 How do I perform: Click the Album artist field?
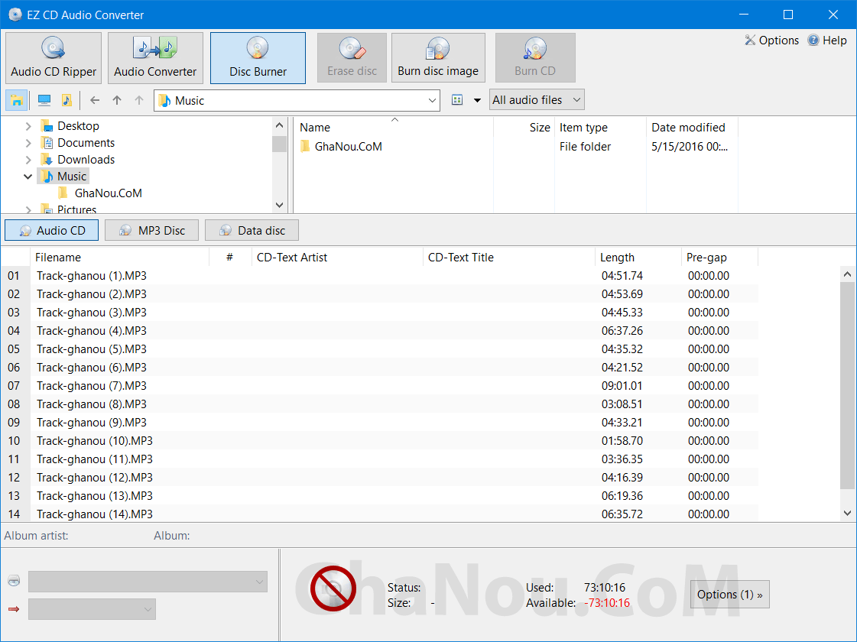click(x=36, y=536)
